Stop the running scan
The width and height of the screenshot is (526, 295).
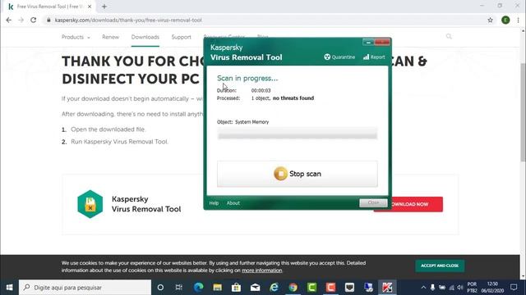pyautogui.click(x=298, y=174)
